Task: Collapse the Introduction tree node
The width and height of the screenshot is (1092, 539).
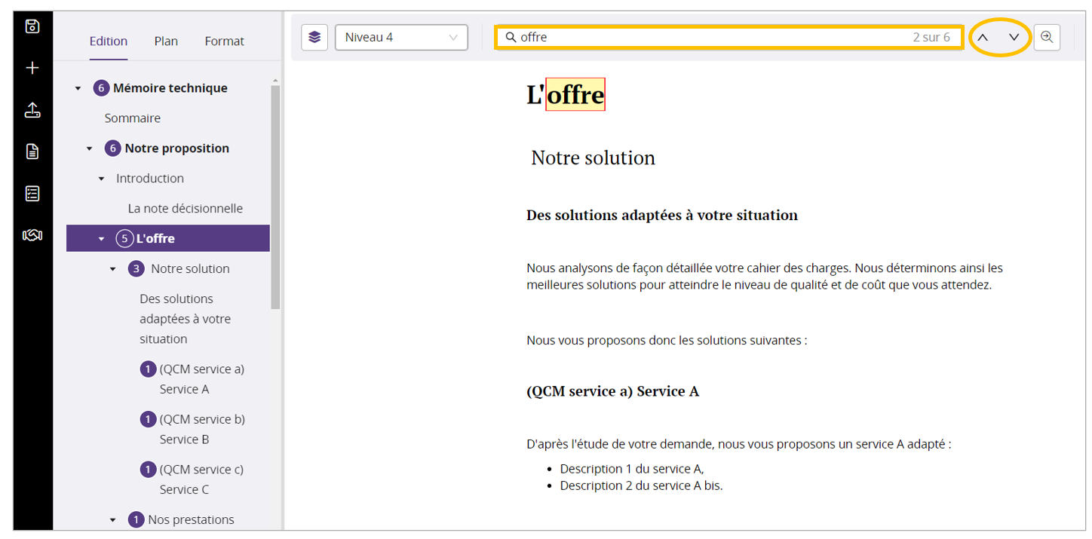Action: 102,179
